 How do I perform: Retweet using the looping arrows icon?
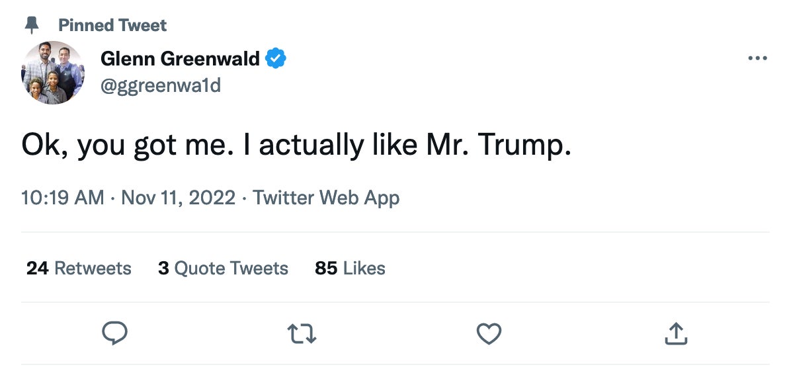click(x=303, y=334)
